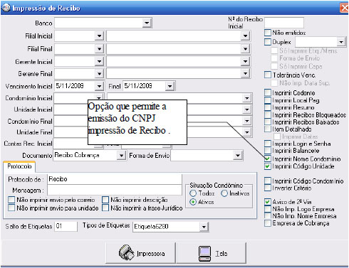This screenshot has height=268, width=349.
Task: Expand Filial Final description dropdown
Action: (245, 49)
